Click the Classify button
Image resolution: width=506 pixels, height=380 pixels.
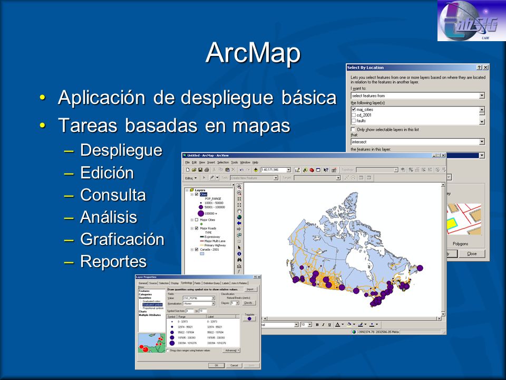tap(249, 303)
